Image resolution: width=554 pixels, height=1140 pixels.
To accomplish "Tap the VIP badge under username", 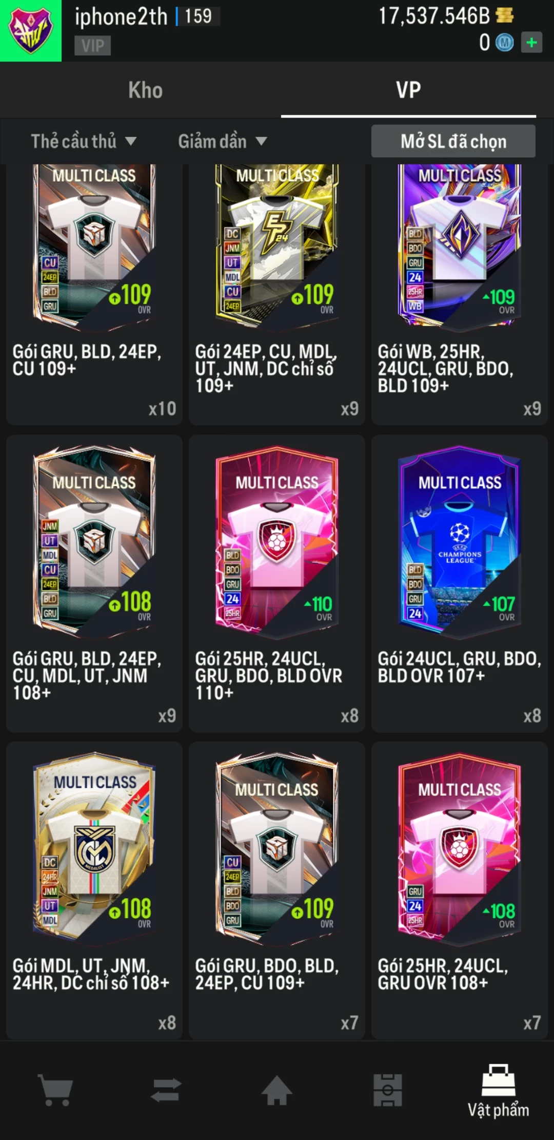I will [x=93, y=46].
